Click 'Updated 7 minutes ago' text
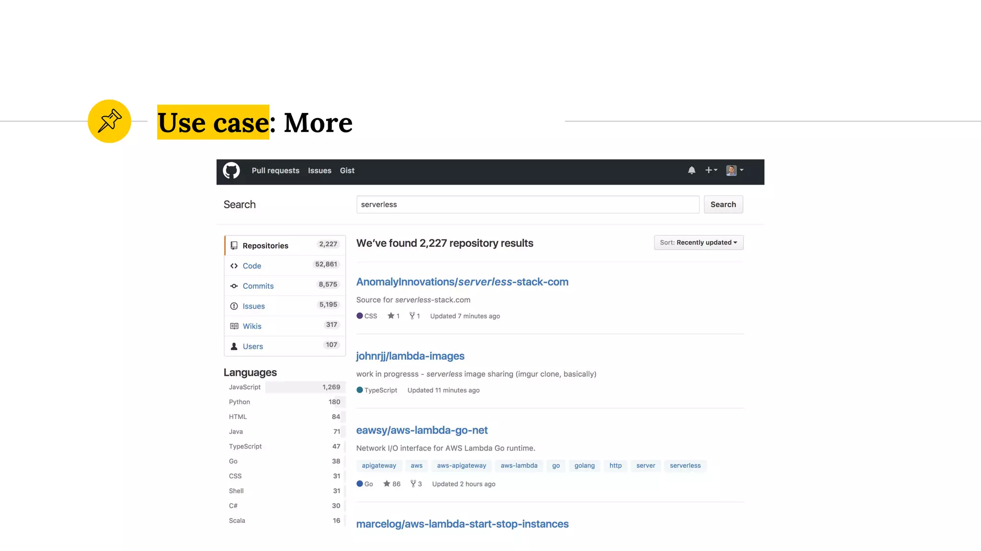Viewport: 981px width, 551px height. 465,316
